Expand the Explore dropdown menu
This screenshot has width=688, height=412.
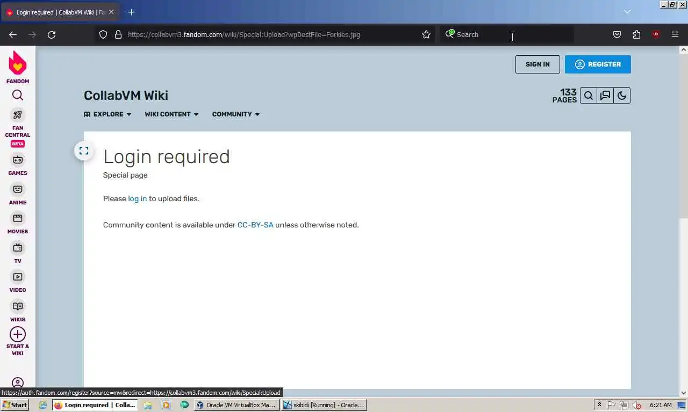[107, 114]
